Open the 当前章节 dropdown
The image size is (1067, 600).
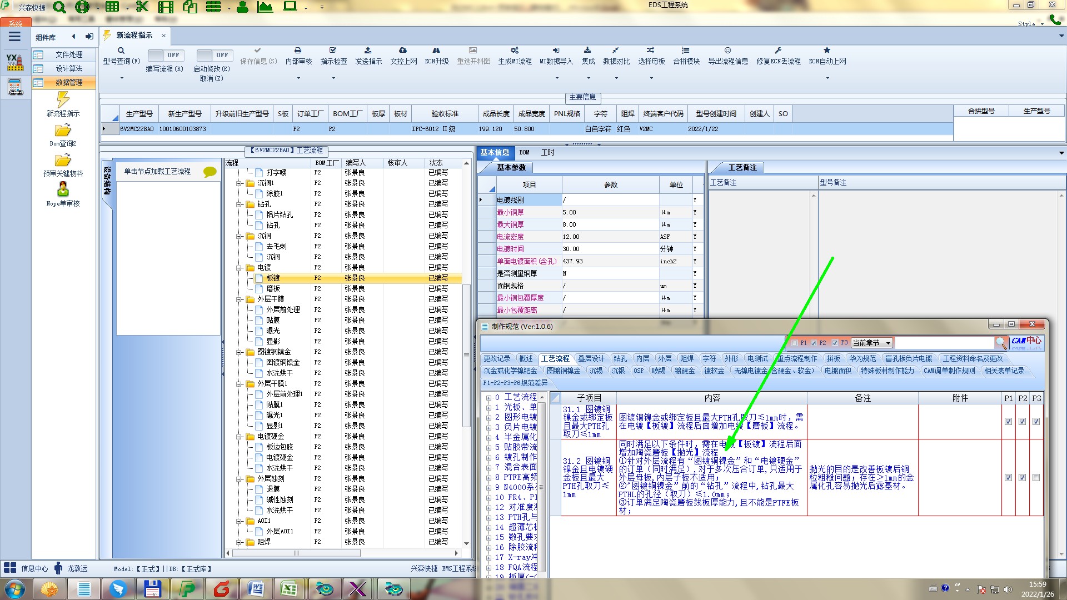click(x=888, y=343)
